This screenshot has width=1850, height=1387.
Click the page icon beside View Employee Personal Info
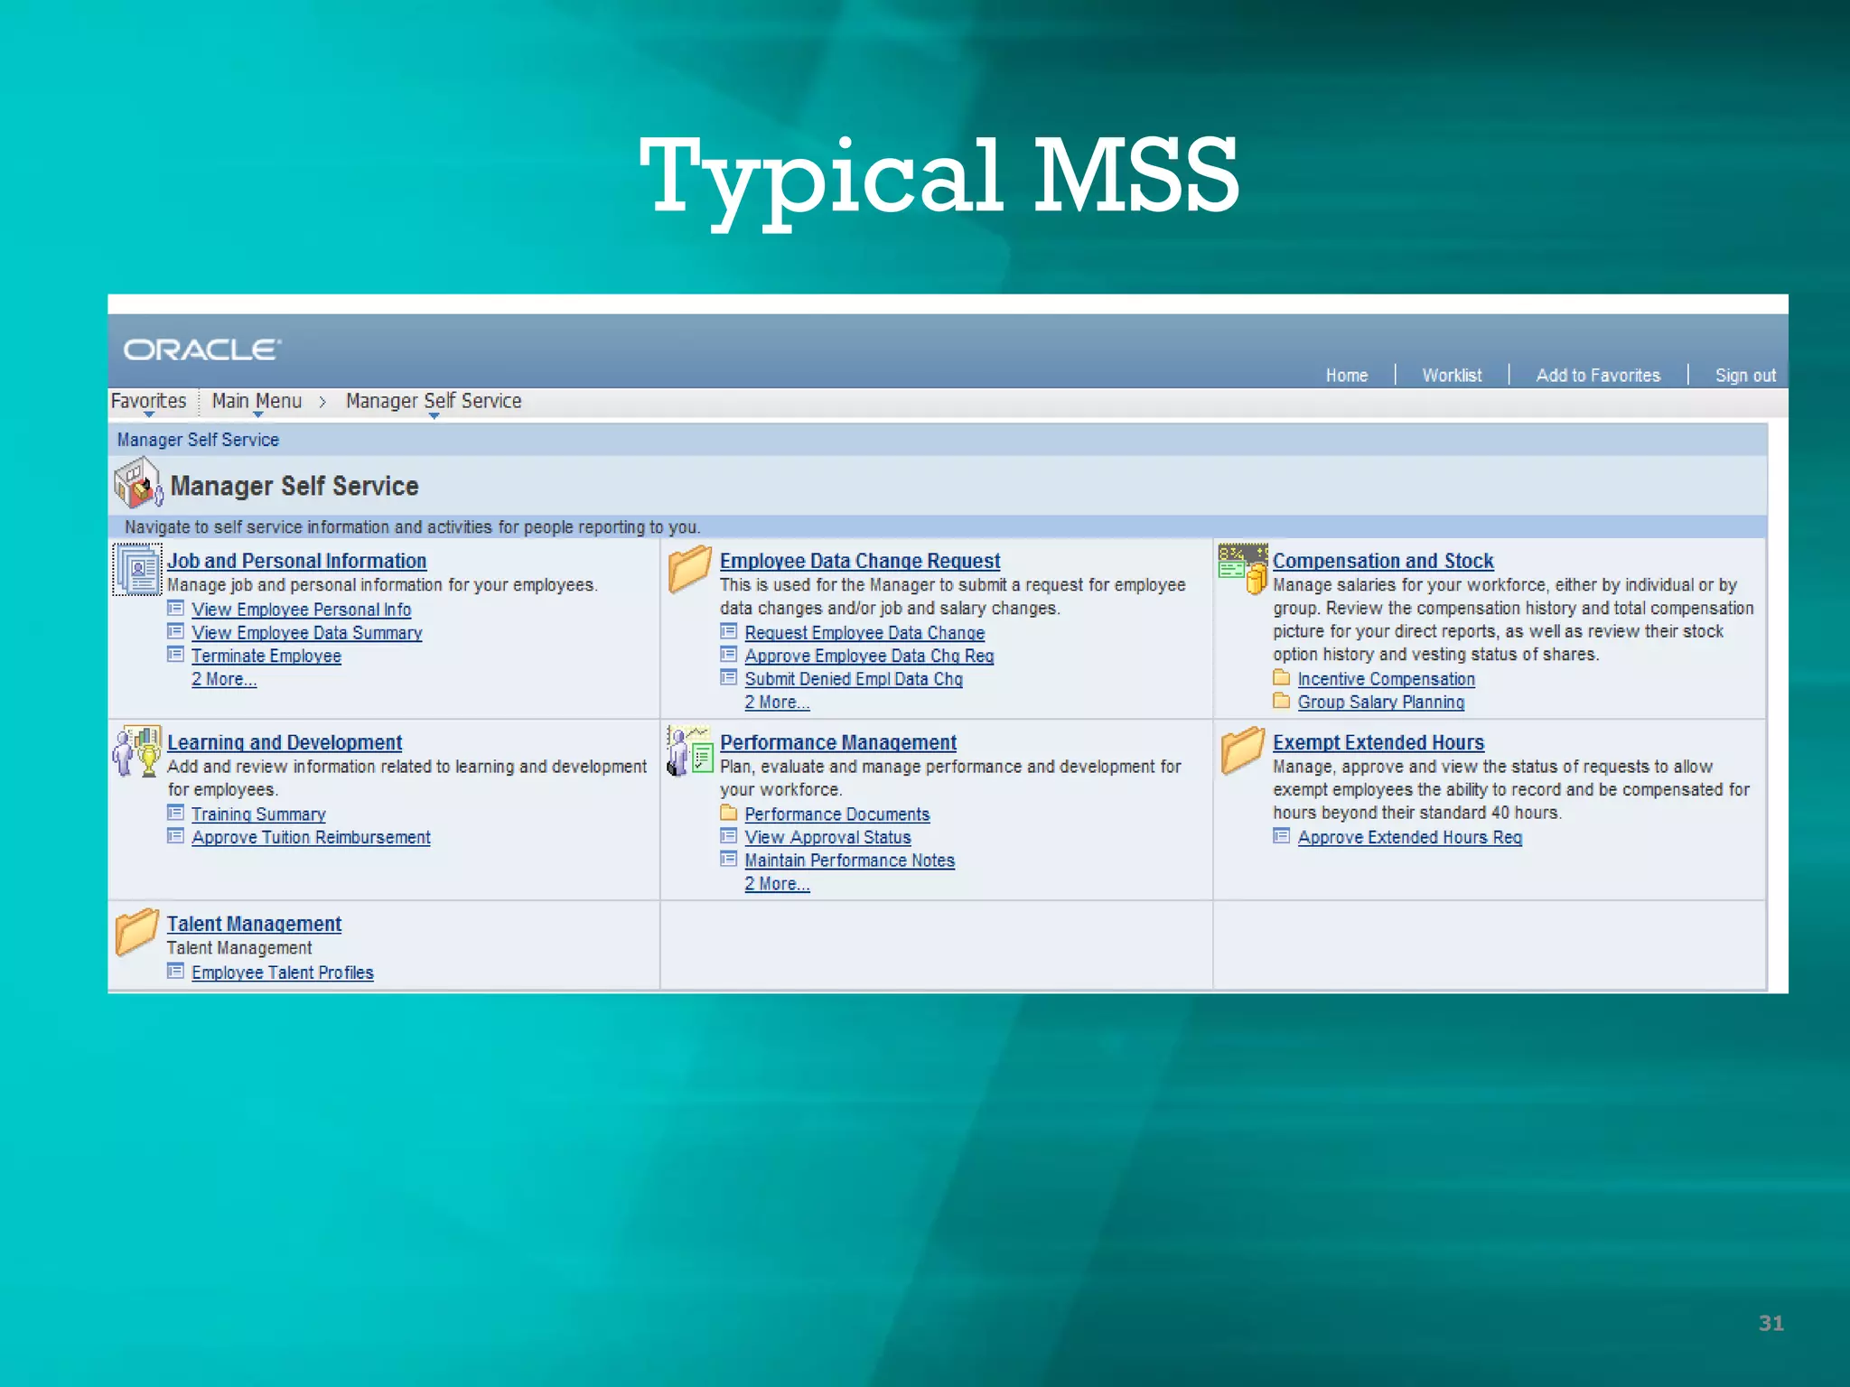[x=176, y=608]
